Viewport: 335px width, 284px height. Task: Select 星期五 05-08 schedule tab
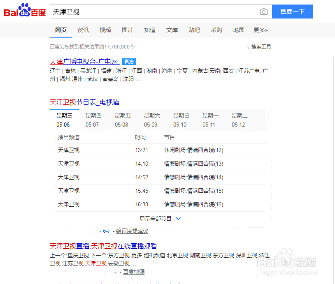[x=123, y=120]
